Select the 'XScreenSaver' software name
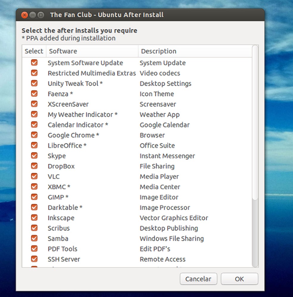Screen dimensions: 293x297 (68, 104)
